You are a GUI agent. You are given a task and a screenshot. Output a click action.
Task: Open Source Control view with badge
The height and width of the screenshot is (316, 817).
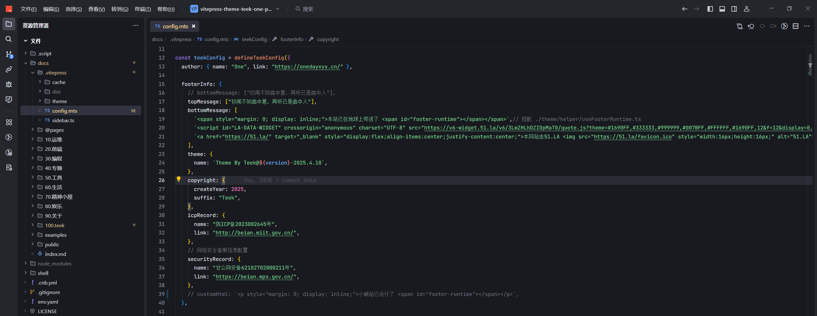(9, 54)
